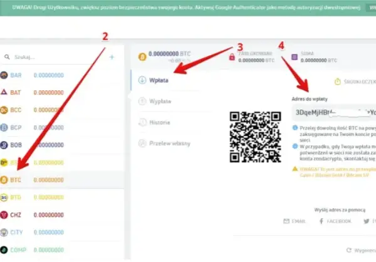Click the Wygeneruj new address button
This screenshot has height=262, width=376.
click(361, 251)
